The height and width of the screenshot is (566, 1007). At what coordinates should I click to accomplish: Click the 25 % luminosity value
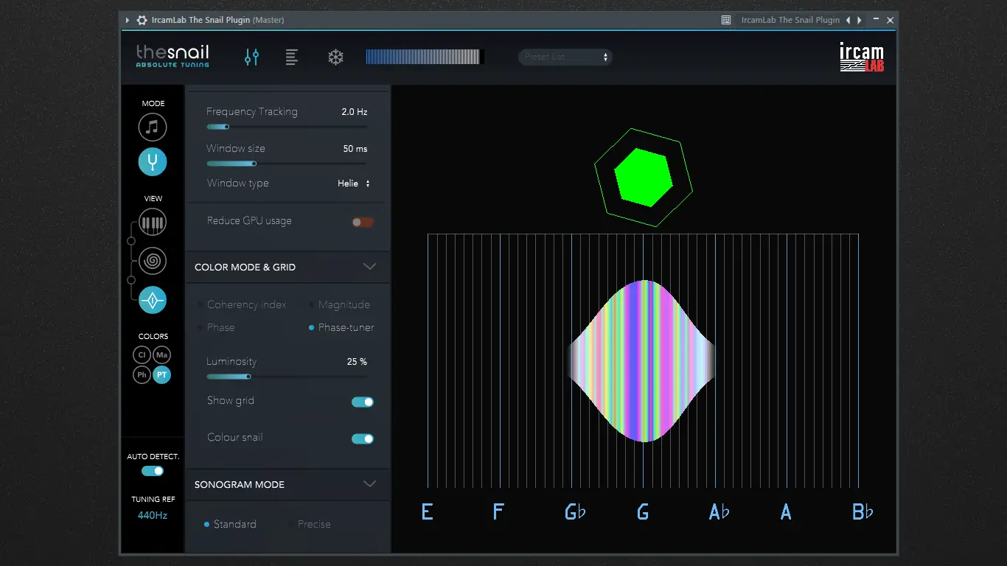point(357,362)
